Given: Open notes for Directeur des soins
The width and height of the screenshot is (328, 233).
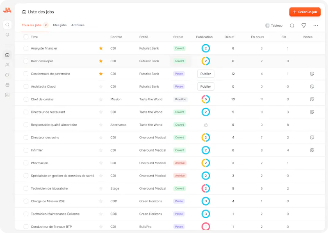Looking at the screenshot, I should [x=312, y=138].
